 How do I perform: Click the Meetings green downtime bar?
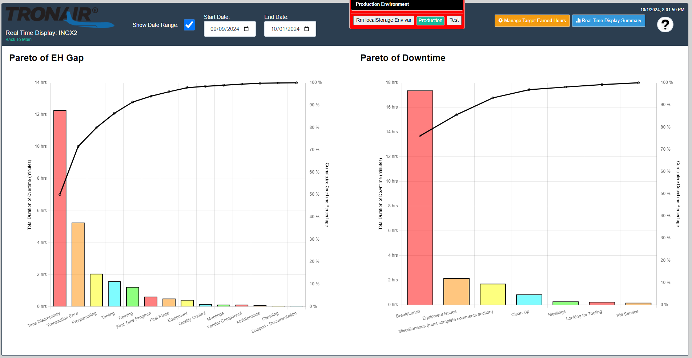click(566, 303)
